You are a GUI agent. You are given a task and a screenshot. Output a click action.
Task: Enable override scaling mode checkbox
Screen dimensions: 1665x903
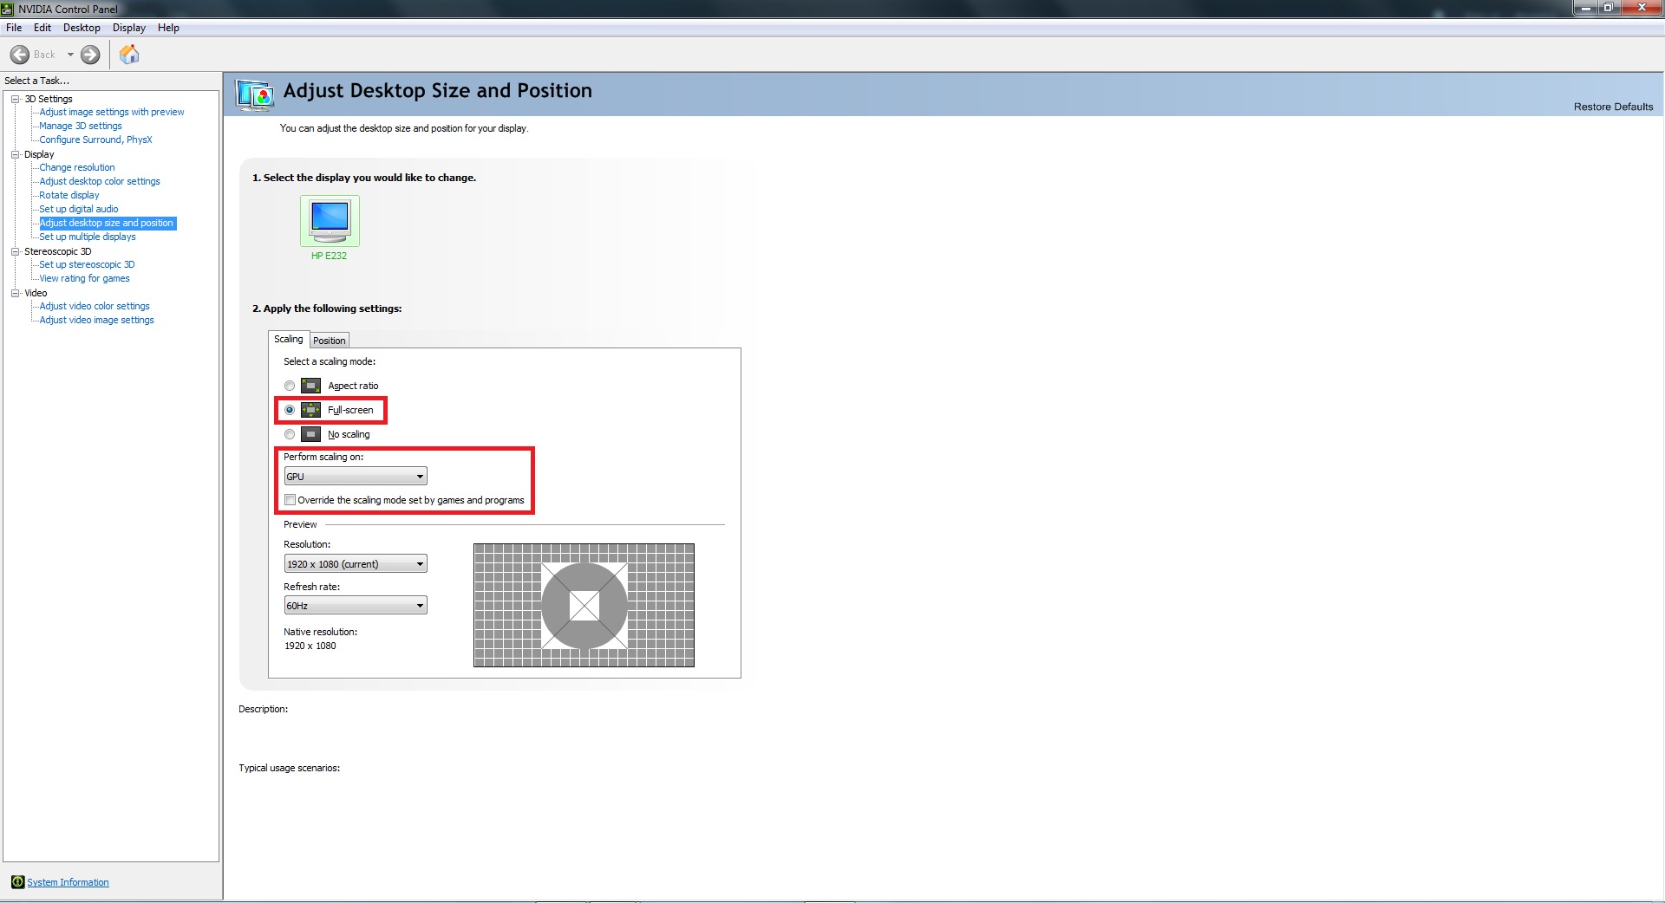291,500
